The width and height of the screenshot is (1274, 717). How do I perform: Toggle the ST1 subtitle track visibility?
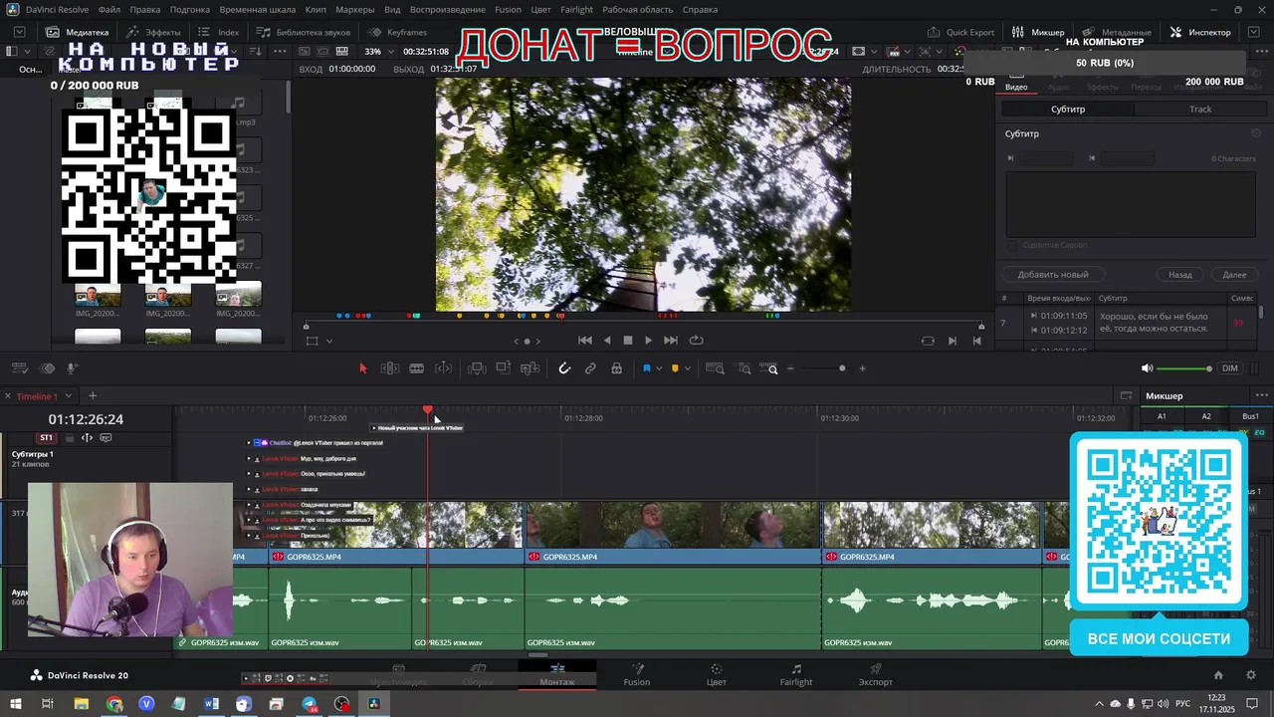tap(106, 438)
